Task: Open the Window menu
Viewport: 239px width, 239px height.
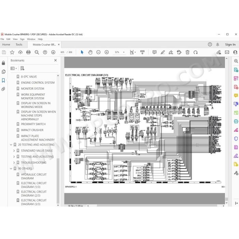Action: (x=31, y=39)
